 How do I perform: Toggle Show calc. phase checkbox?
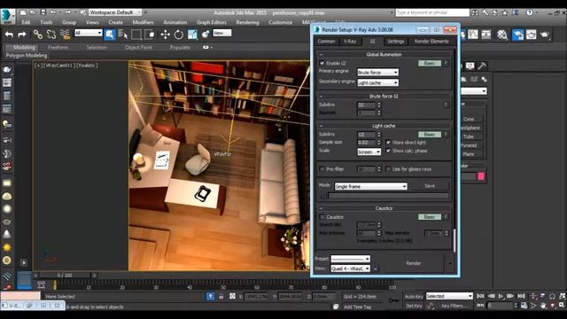[388, 151]
